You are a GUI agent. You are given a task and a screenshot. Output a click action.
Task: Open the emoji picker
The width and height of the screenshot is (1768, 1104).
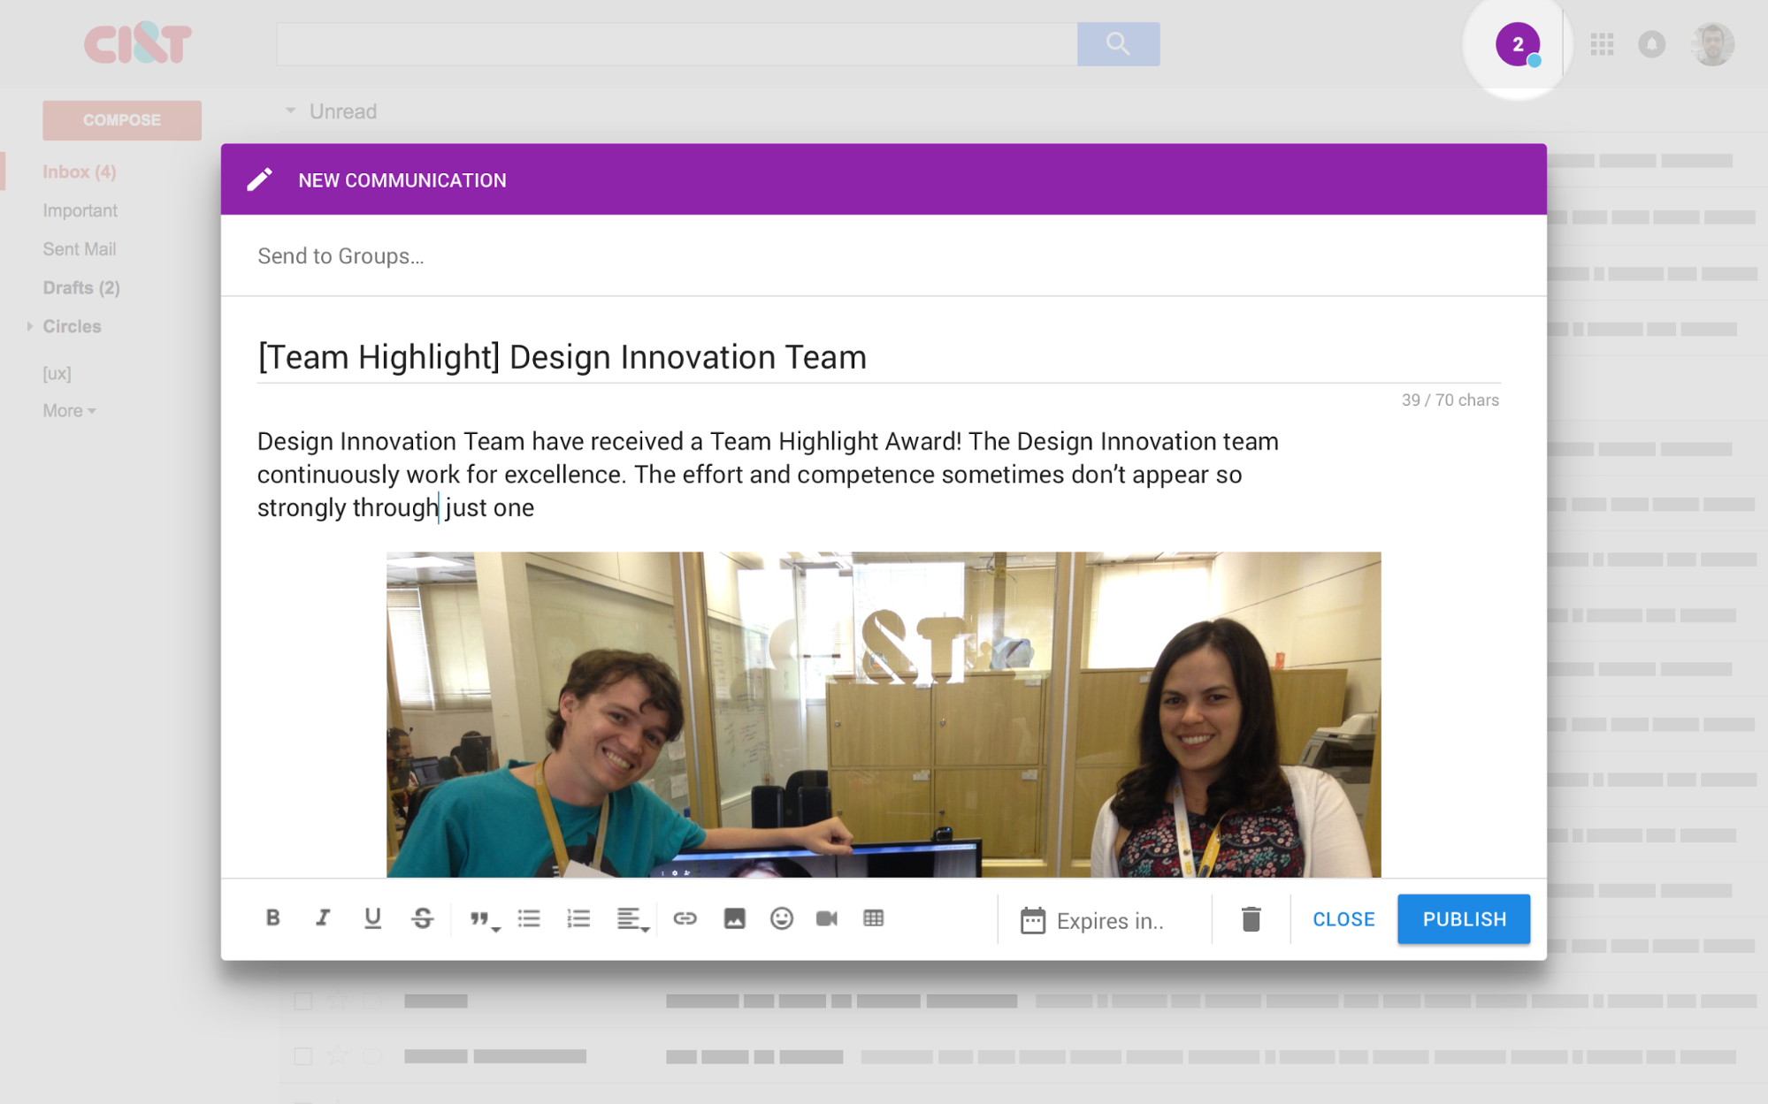[781, 918]
